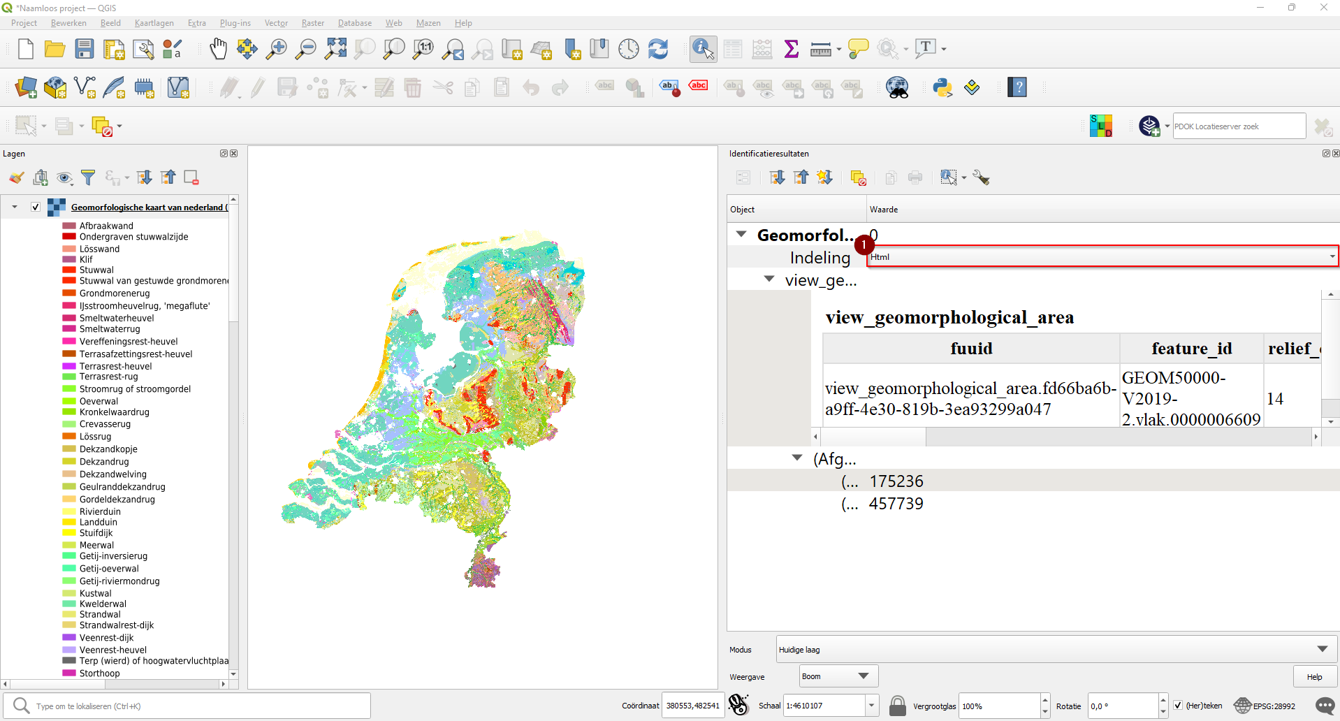
Task: Open the Raster menu
Action: click(x=313, y=23)
